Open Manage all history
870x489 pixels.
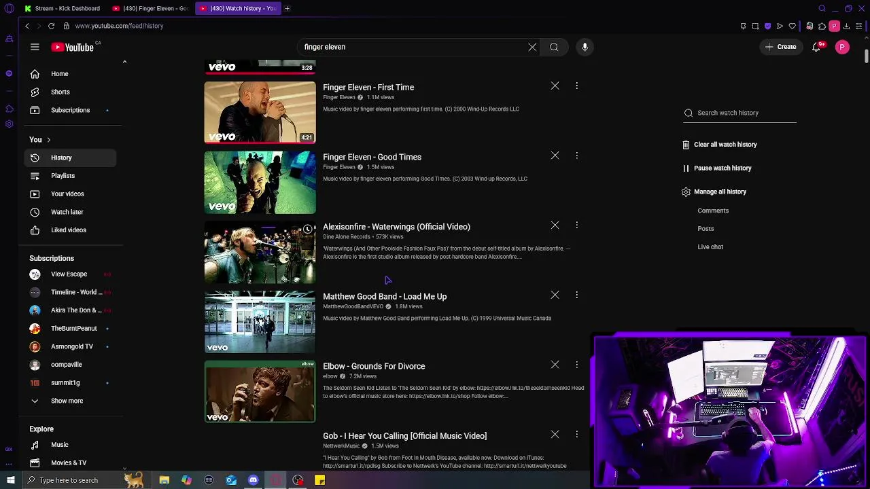point(714,192)
